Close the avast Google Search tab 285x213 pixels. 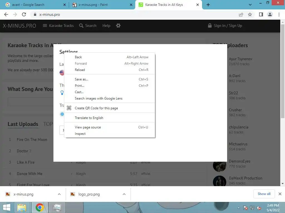[65, 5]
